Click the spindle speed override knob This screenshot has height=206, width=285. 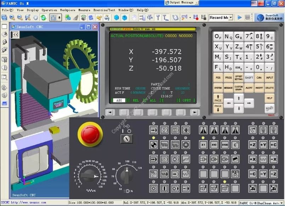click(127, 175)
